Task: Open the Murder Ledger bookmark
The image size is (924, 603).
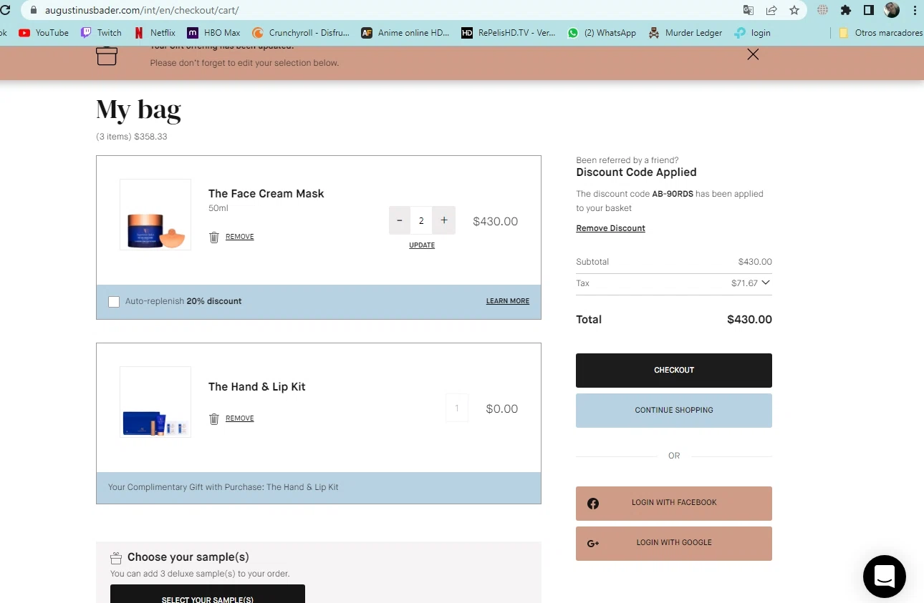Action: [685, 33]
